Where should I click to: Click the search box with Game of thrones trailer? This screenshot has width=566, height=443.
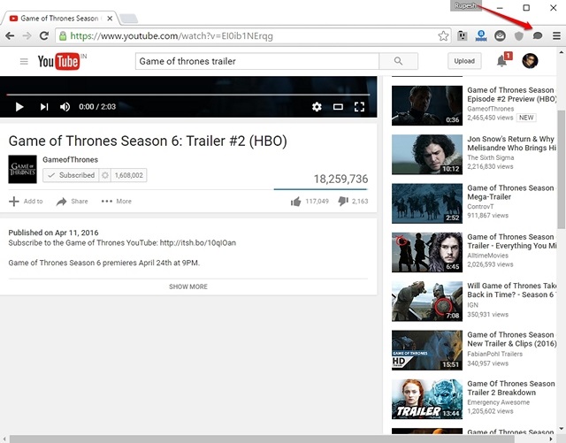pyautogui.click(x=257, y=61)
